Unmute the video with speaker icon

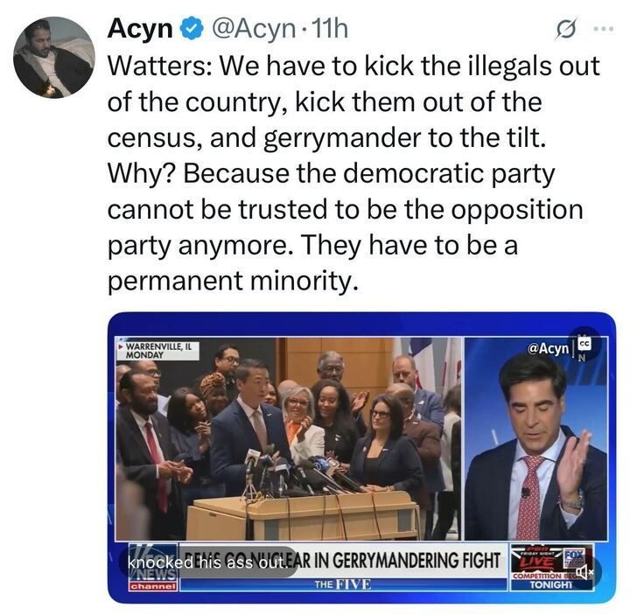[x=584, y=571]
